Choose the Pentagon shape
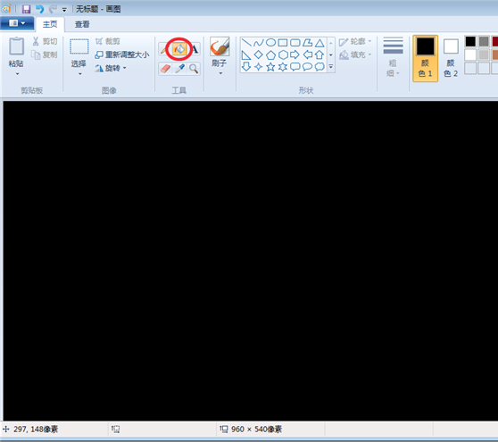 coord(270,55)
